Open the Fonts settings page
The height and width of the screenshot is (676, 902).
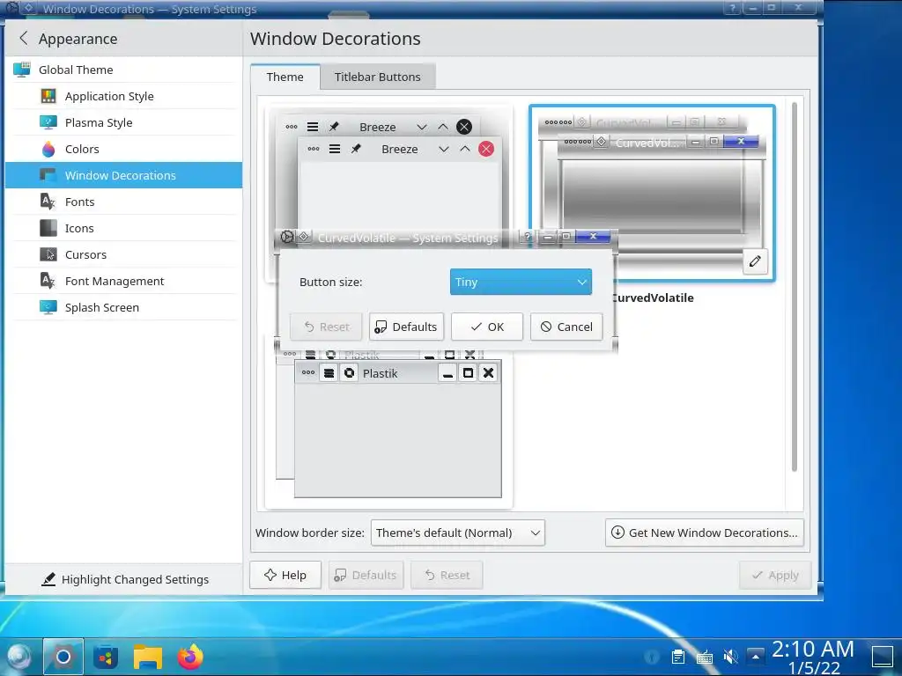click(123, 202)
